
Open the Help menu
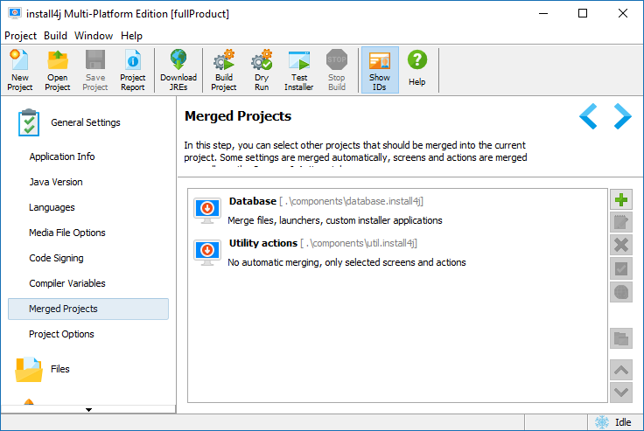(131, 36)
